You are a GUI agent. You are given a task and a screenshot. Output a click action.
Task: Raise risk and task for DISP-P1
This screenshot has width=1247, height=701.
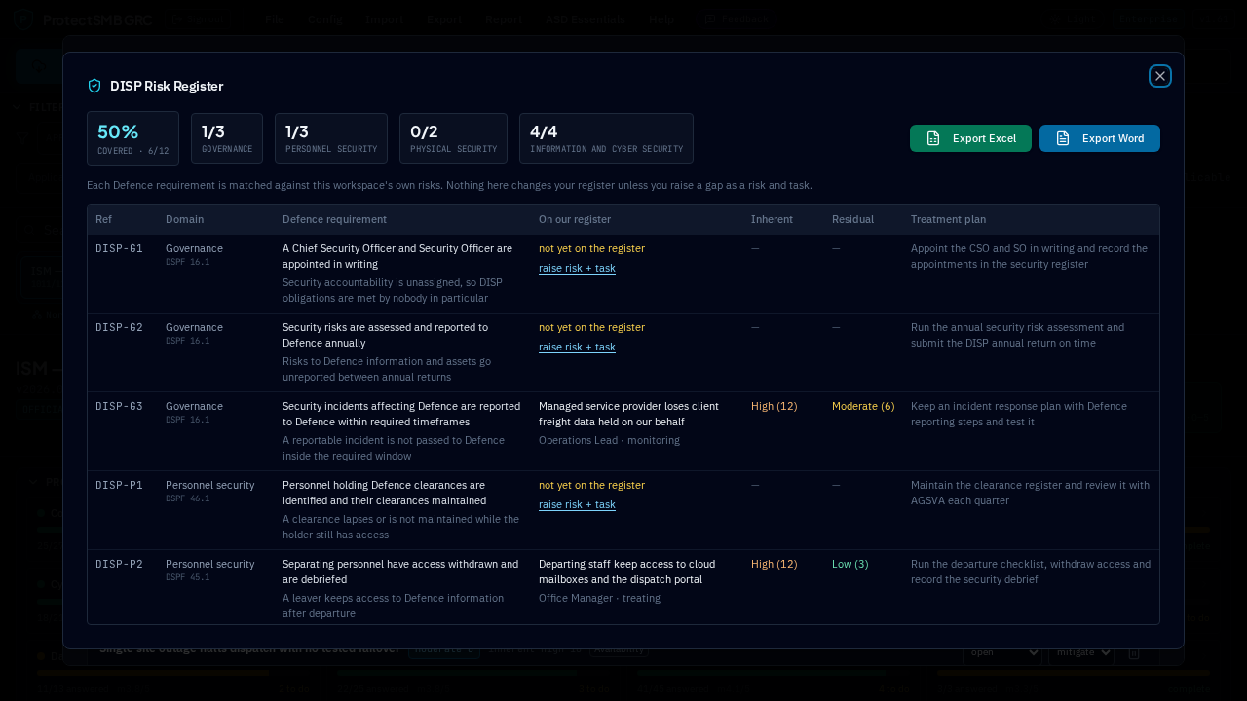[x=577, y=504]
